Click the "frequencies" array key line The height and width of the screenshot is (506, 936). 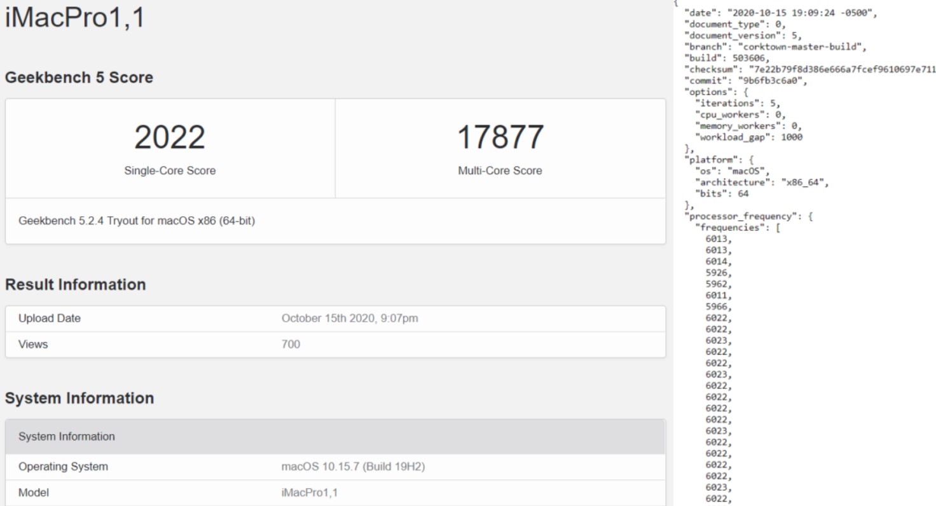pos(738,228)
